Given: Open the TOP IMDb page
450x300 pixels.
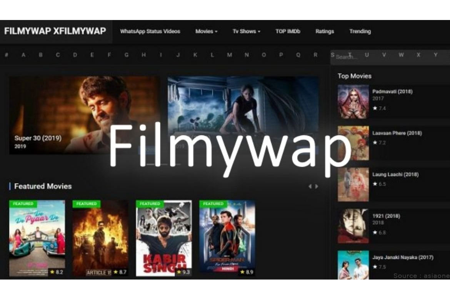Looking at the screenshot, I should click(288, 31).
